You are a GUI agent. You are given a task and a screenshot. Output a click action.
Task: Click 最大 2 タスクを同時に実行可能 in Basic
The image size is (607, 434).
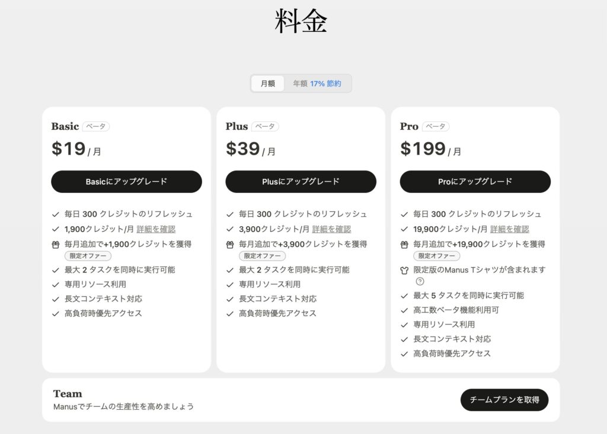click(x=120, y=270)
